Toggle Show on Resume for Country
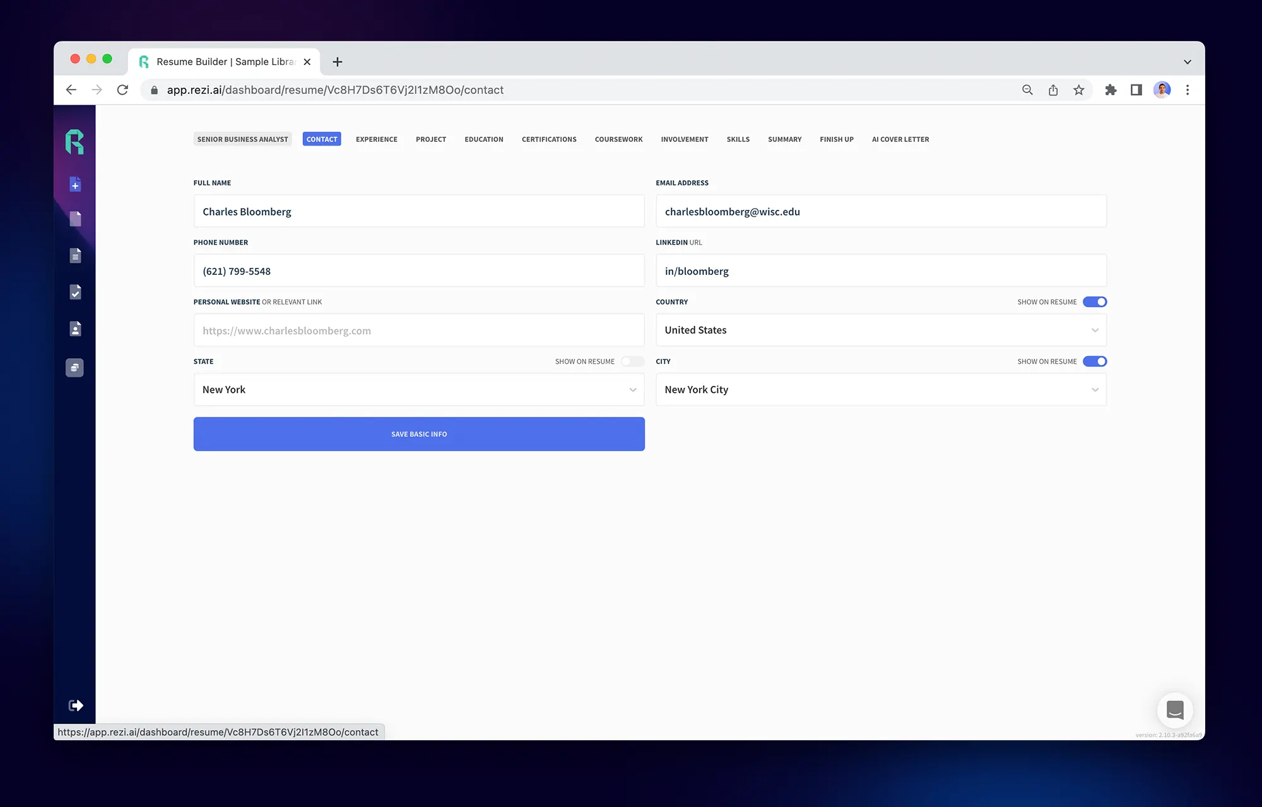 click(1095, 301)
